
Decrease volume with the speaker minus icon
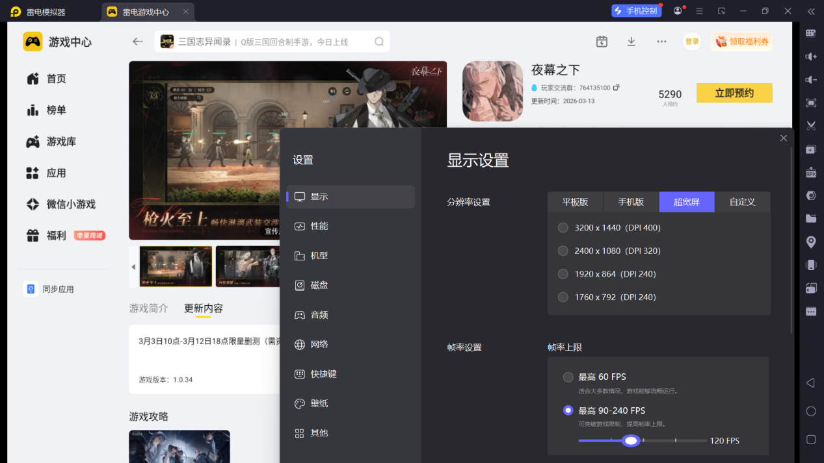(x=811, y=80)
